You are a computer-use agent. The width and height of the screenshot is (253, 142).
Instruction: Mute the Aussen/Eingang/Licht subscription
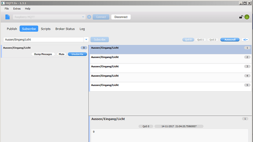click(62, 54)
